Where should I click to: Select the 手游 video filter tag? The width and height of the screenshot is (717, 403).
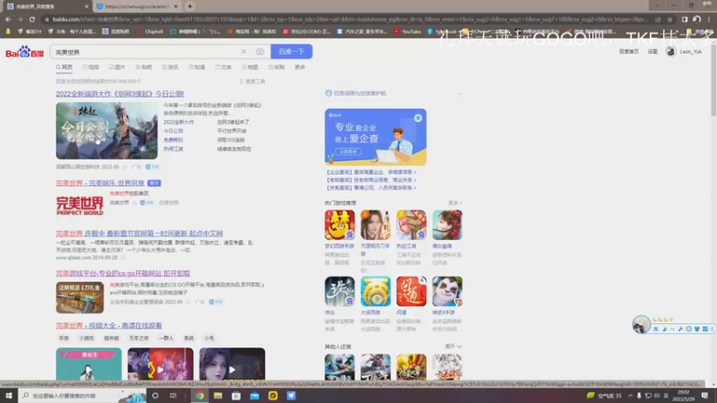point(64,339)
